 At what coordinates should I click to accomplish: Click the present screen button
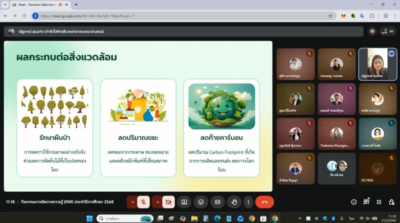coord(184,202)
